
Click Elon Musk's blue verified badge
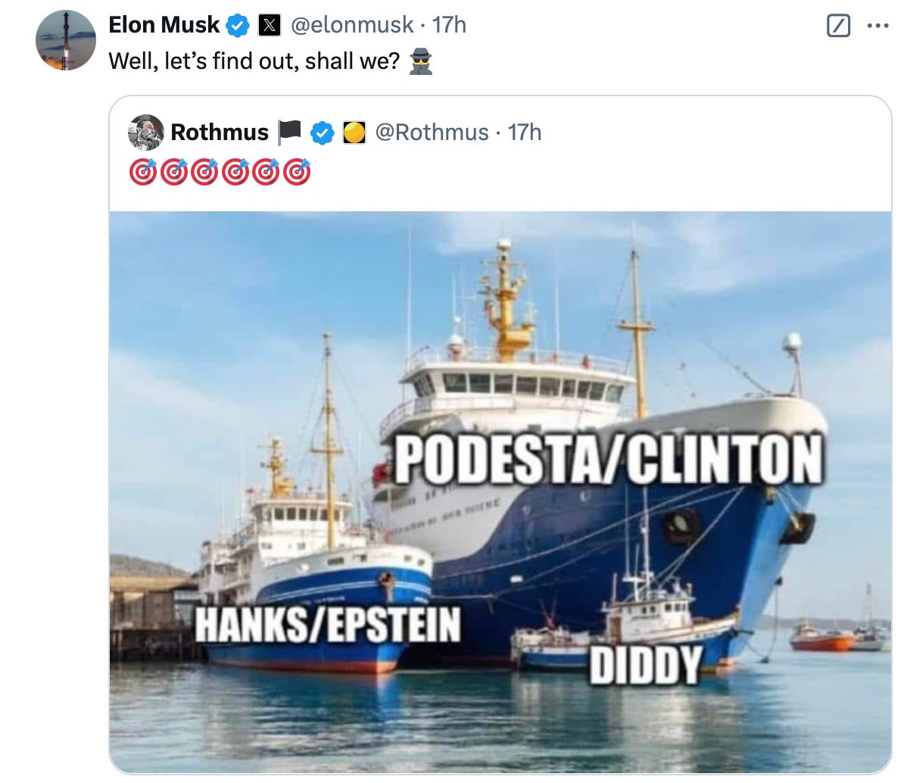(x=238, y=26)
